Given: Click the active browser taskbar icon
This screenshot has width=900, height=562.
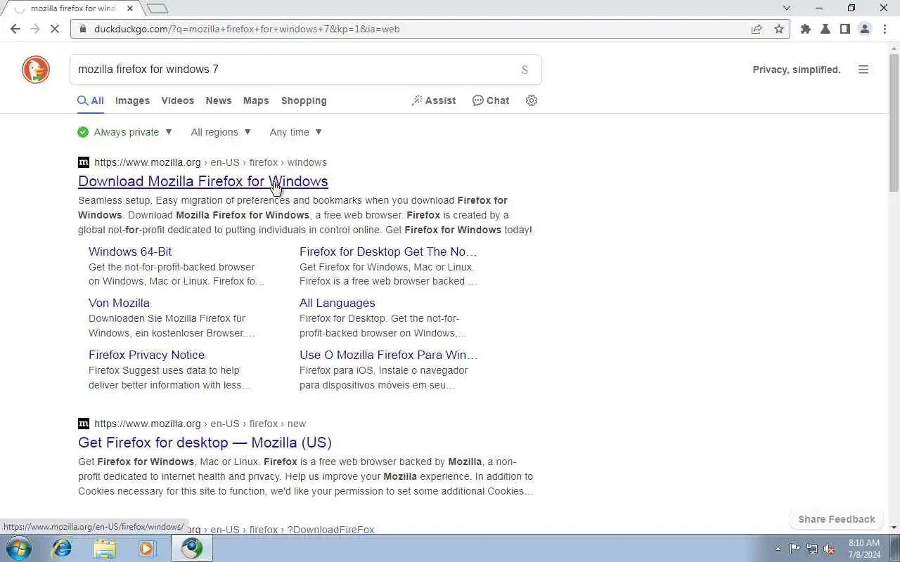Looking at the screenshot, I should click(x=192, y=548).
